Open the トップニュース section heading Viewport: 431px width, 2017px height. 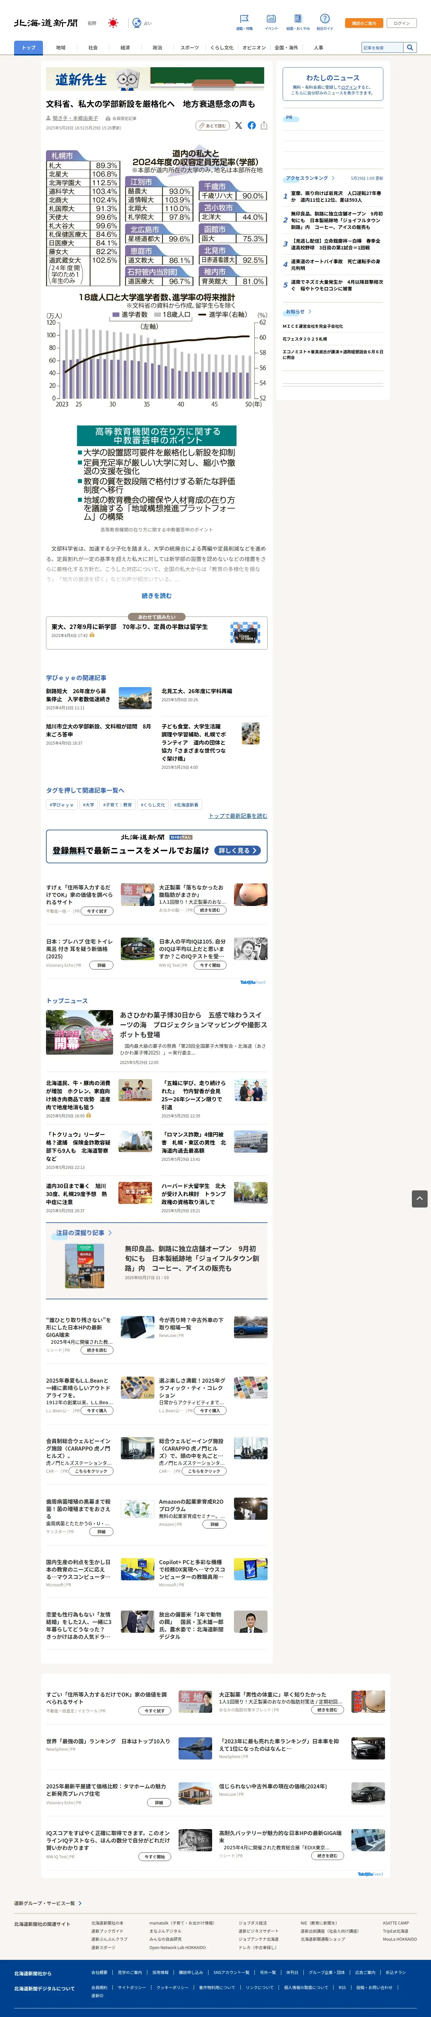[x=66, y=1001]
